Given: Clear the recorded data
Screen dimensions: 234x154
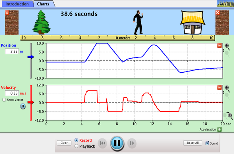Looking at the screenshot, I should point(64,143).
